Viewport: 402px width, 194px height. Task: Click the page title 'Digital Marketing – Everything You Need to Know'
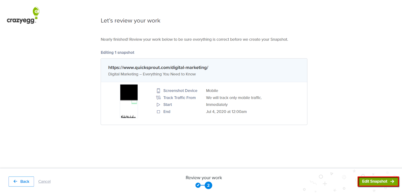pos(152,74)
